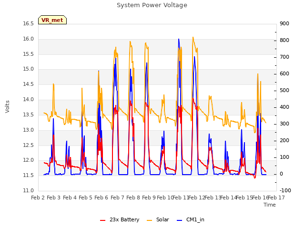Toggle the CM1_in legend entry
Viewport: 305px width, 229px height.
[191, 219]
